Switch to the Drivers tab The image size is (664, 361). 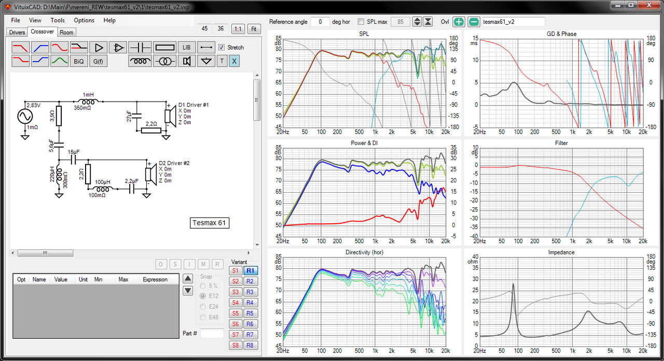click(x=17, y=33)
